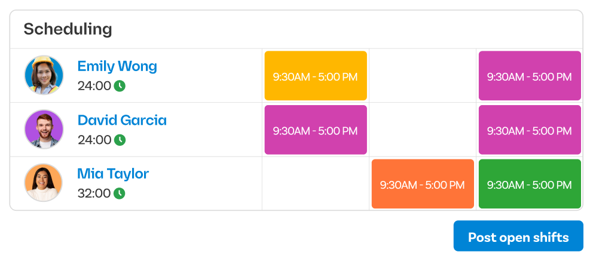This screenshot has width=593, height=261.
Task: Click empty middle cell in David Garcia's row
Action: pos(423,130)
